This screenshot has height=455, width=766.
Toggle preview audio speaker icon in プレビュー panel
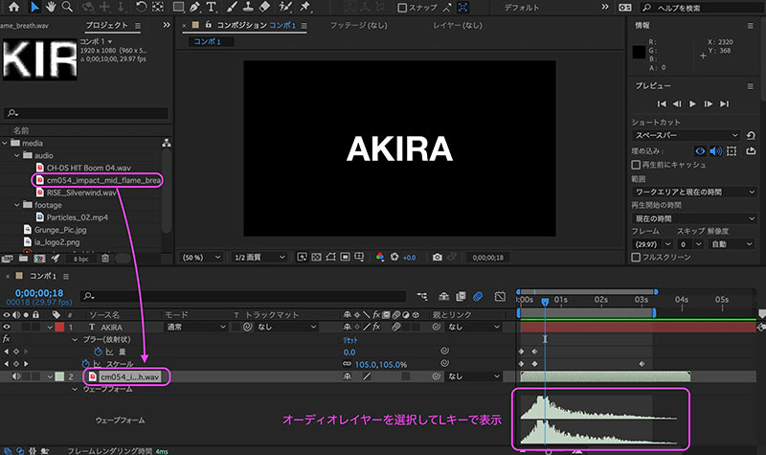coord(715,151)
